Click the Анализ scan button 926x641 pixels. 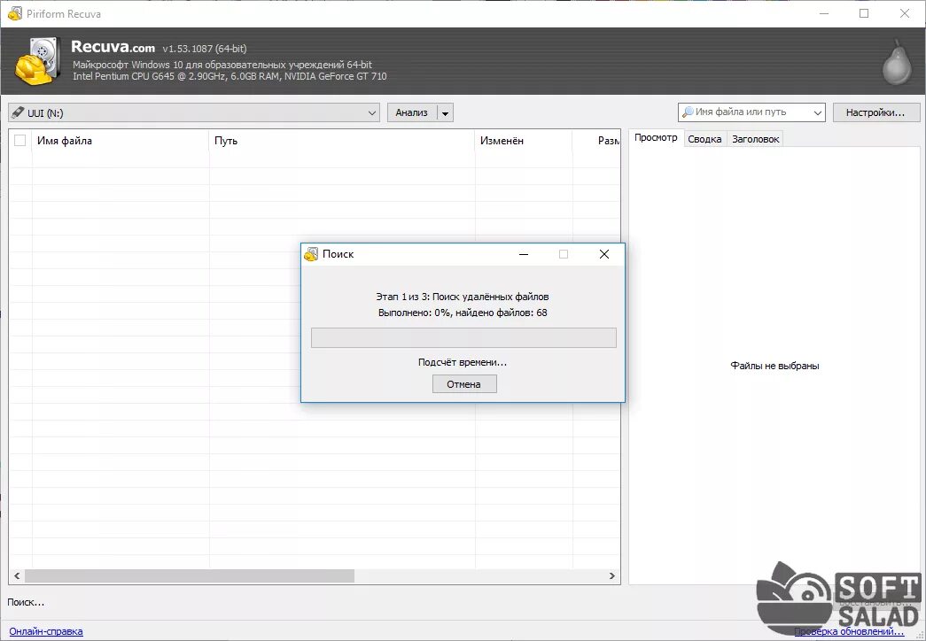point(412,112)
